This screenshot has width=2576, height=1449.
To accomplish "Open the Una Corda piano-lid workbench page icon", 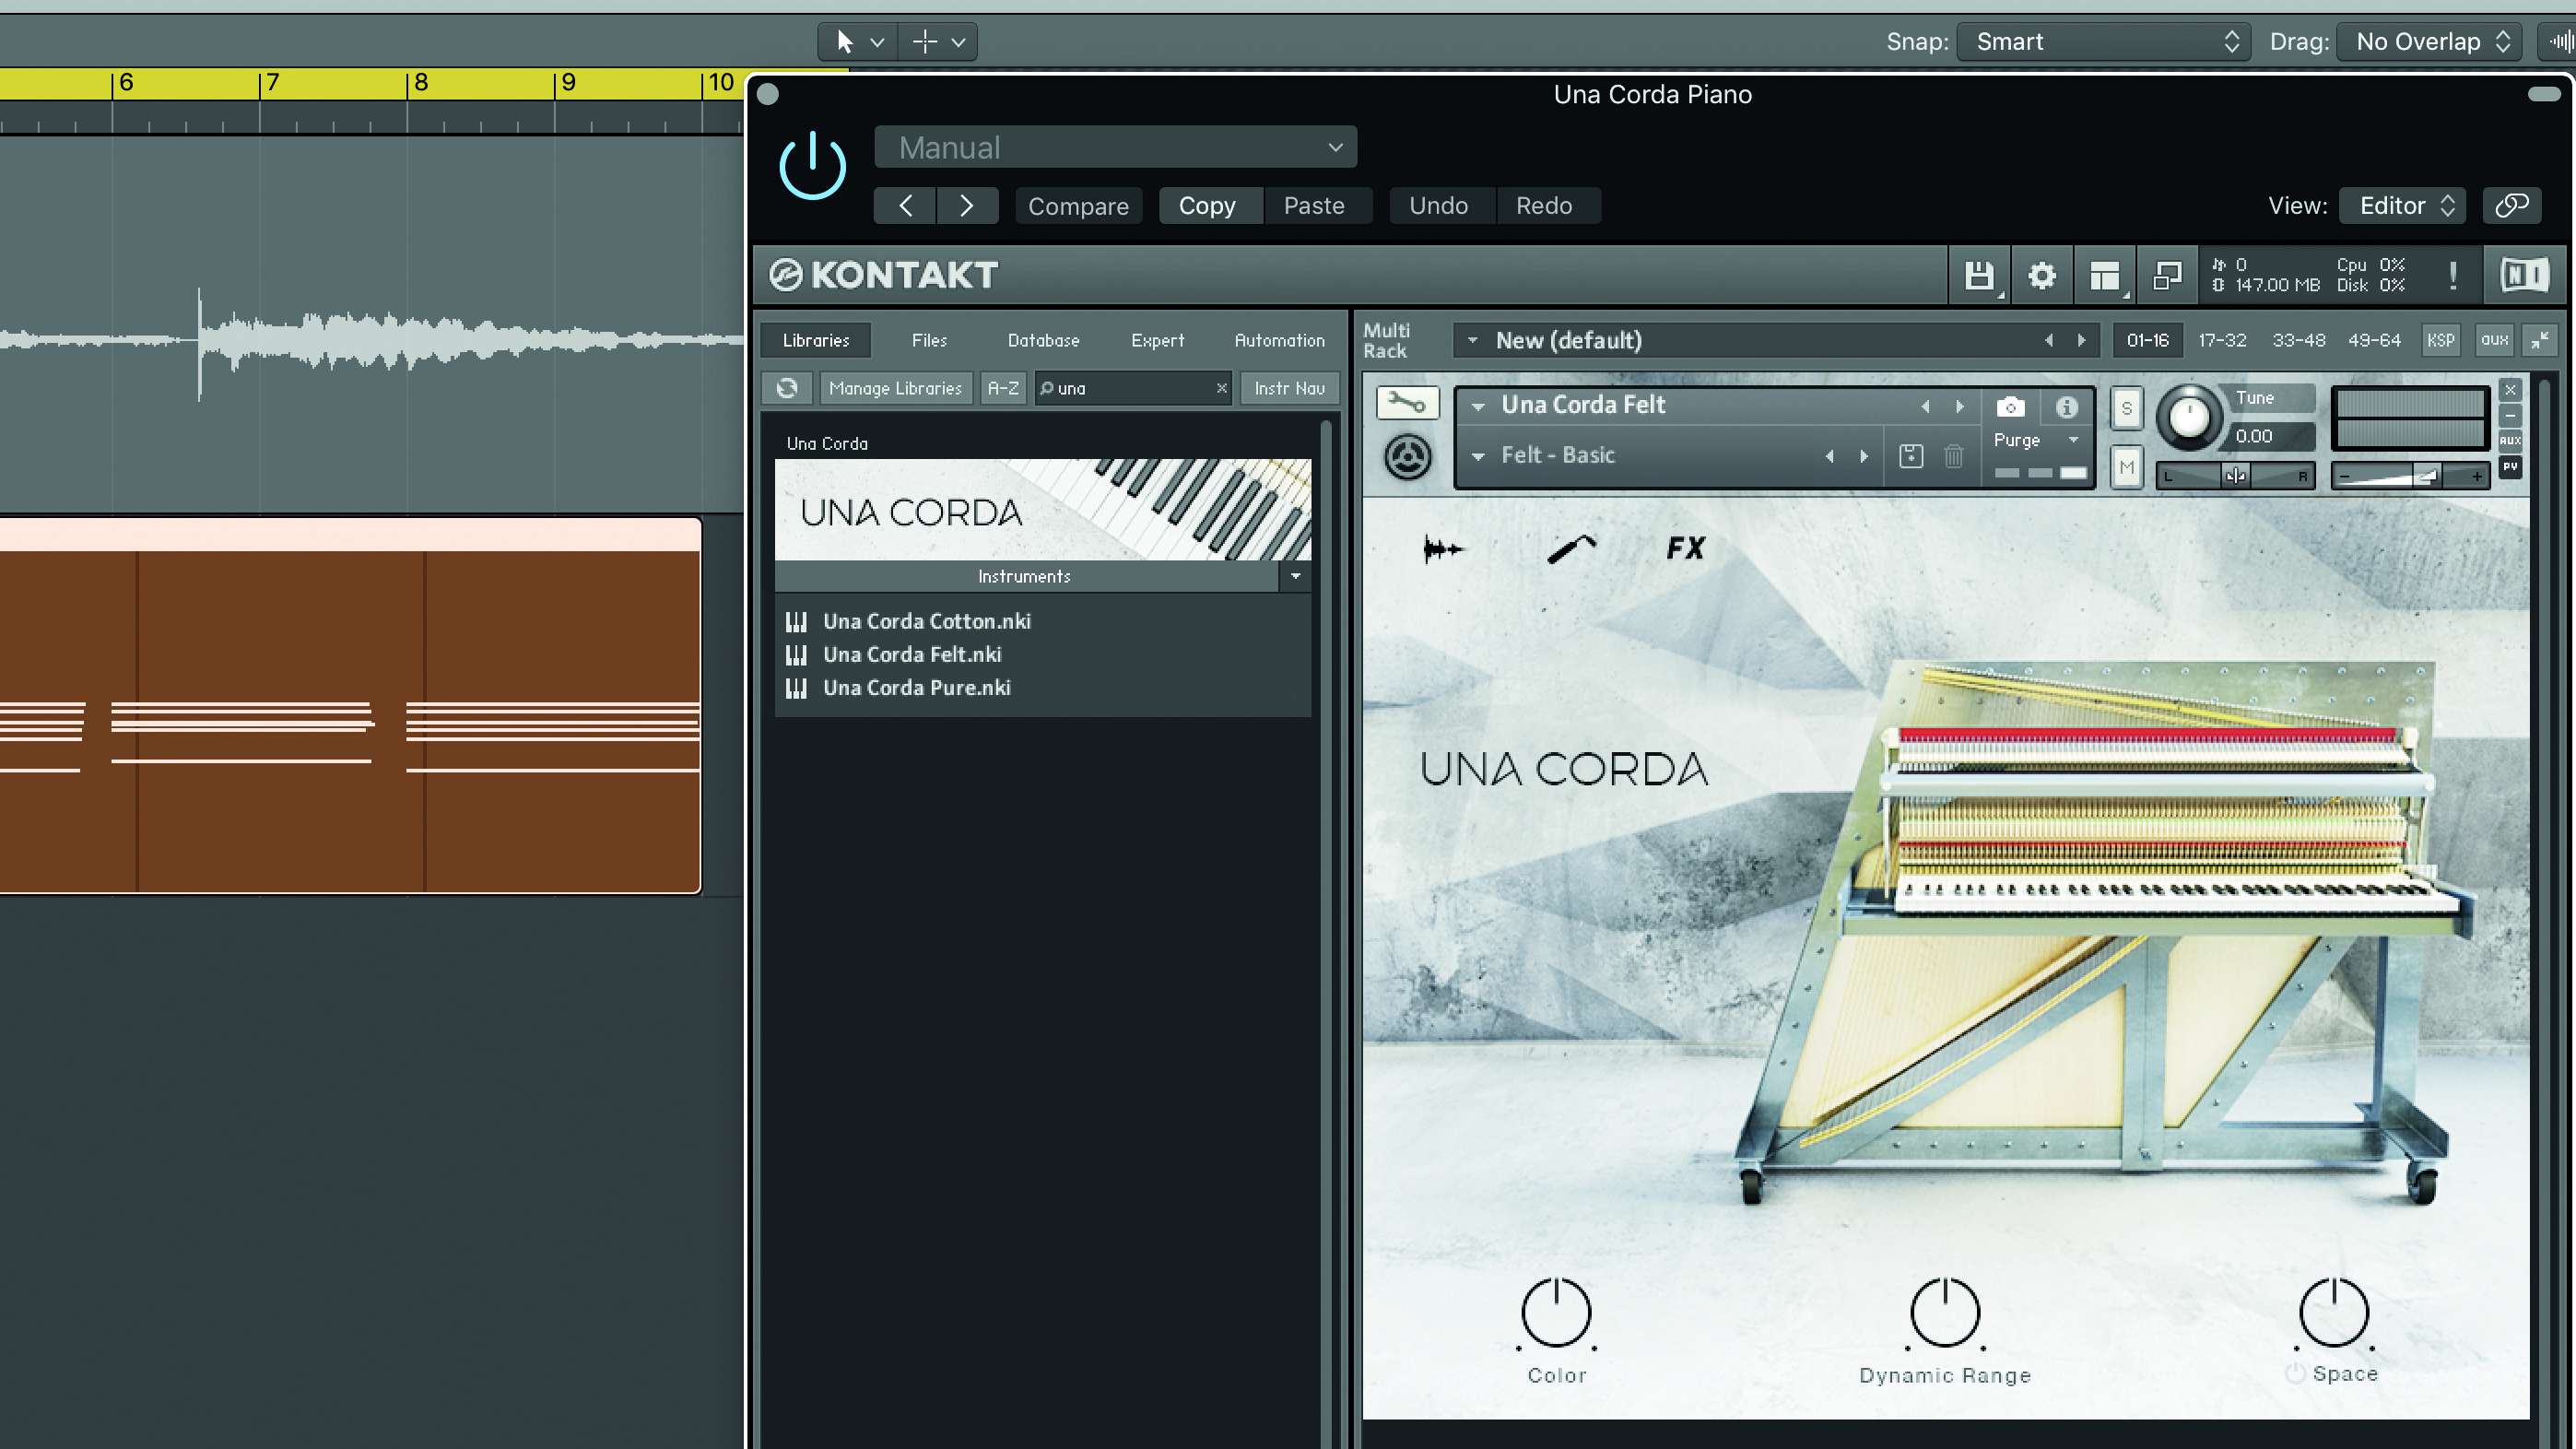I will click(1571, 548).
